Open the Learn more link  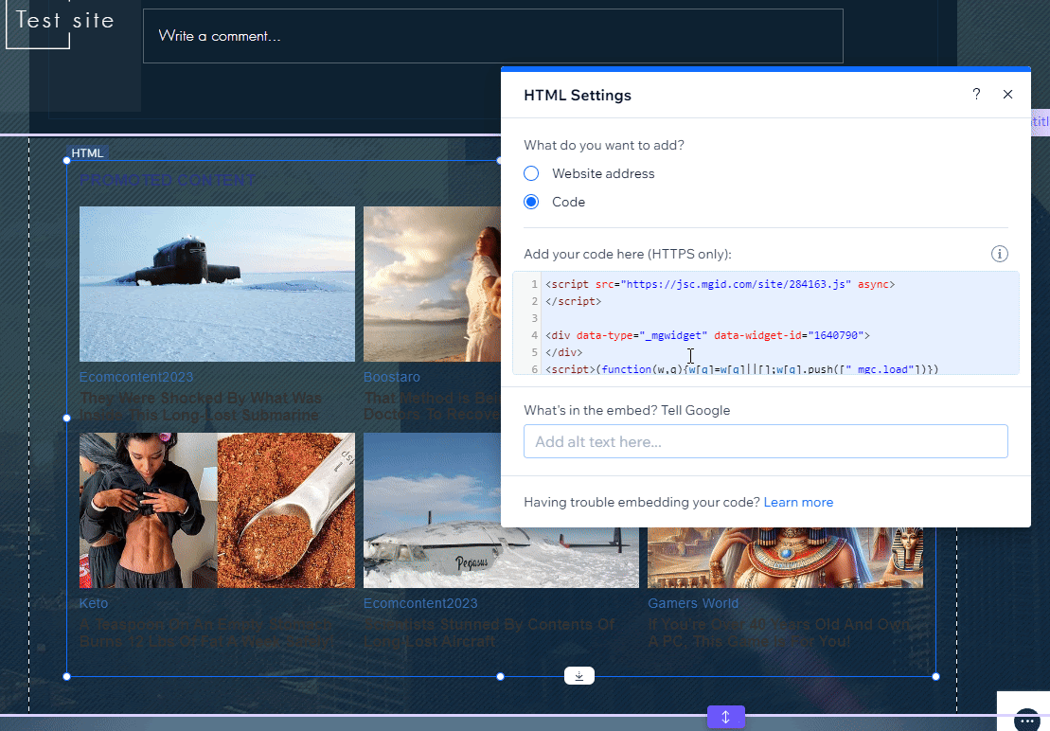pos(798,502)
